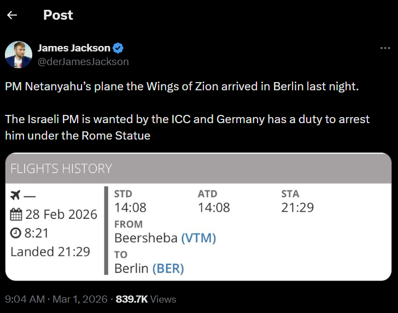Click the Flights History header bar

point(199,169)
